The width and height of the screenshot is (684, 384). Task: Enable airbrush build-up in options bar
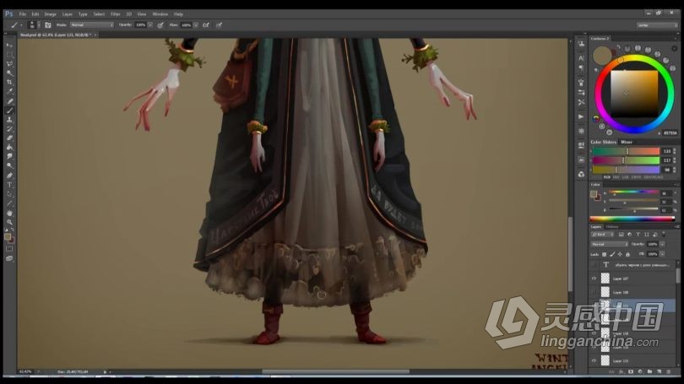click(206, 24)
